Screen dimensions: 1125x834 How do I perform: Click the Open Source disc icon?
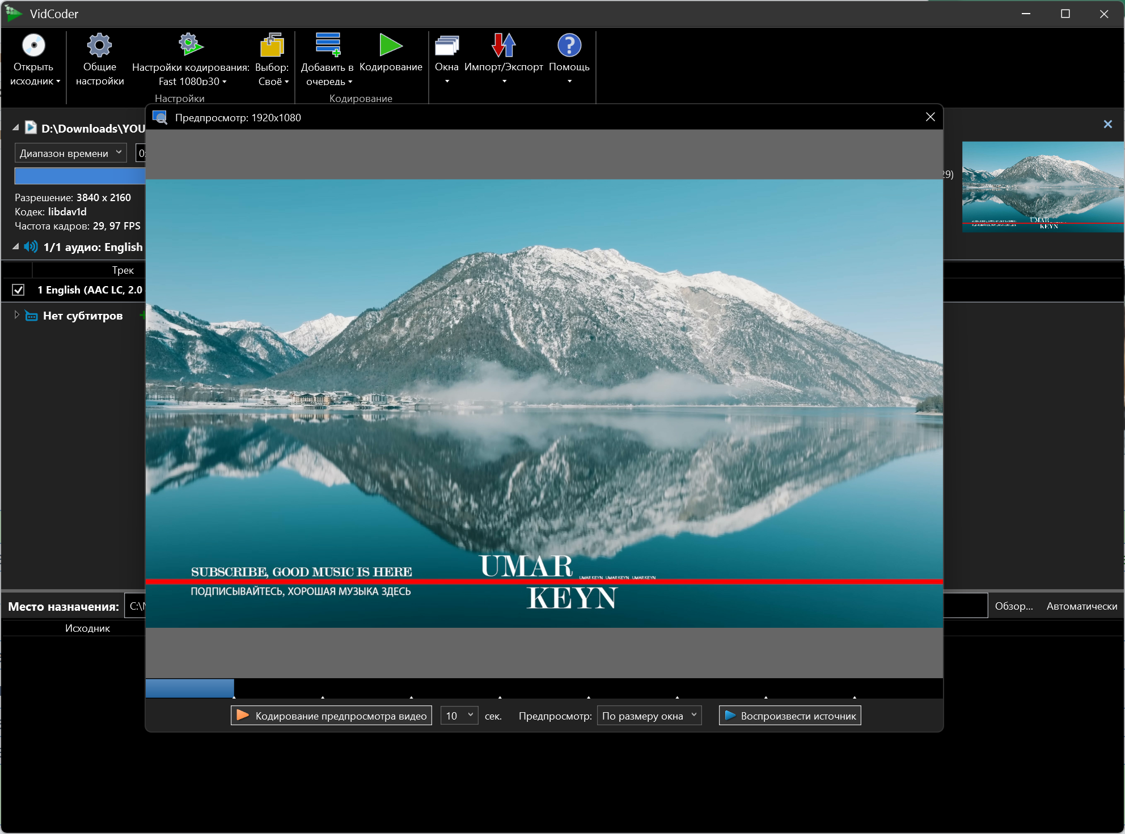pyautogui.click(x=33, y=45)
